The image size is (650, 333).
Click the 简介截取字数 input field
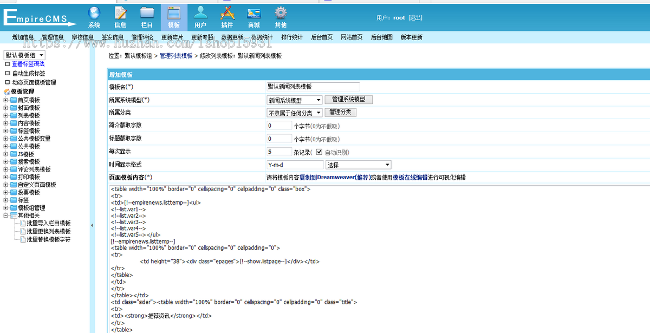(279, 126)
